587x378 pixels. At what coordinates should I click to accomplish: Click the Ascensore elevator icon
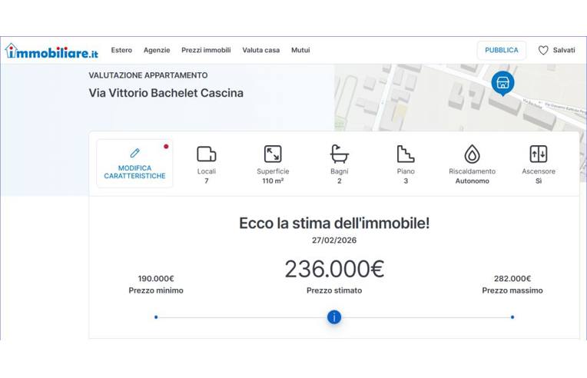[539, 154]
